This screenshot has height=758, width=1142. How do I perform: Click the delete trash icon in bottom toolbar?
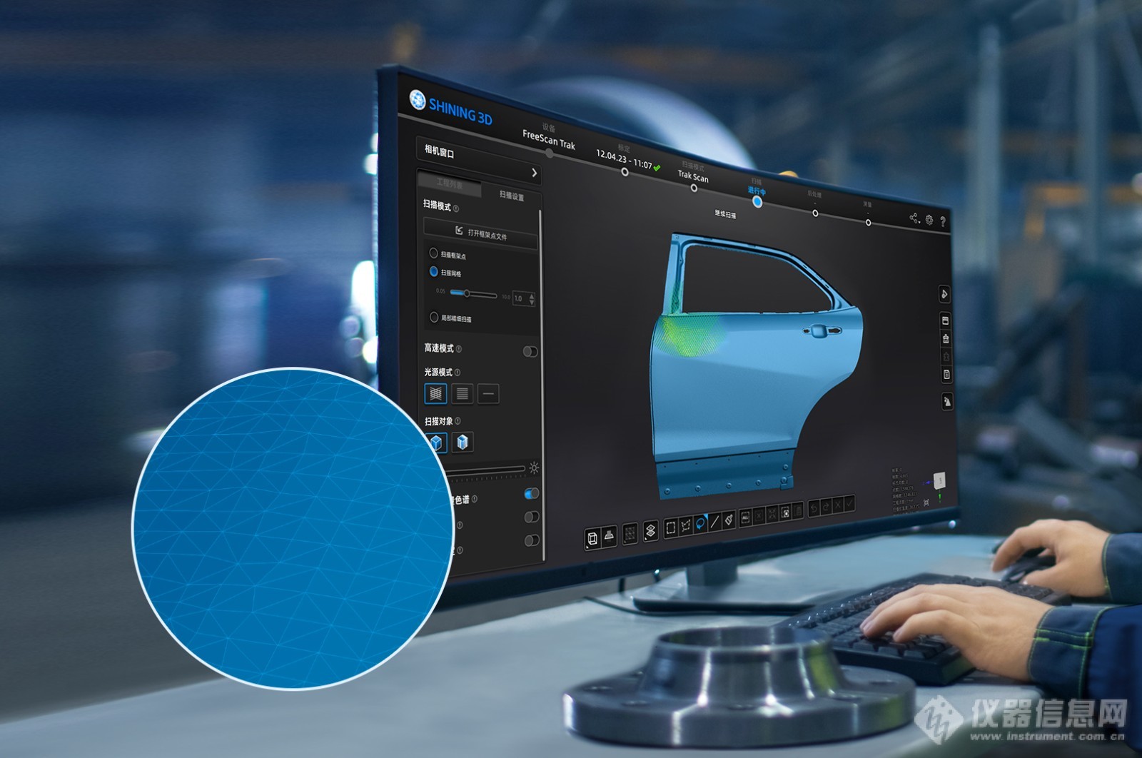pyautogui.click(x=798, y=510)
